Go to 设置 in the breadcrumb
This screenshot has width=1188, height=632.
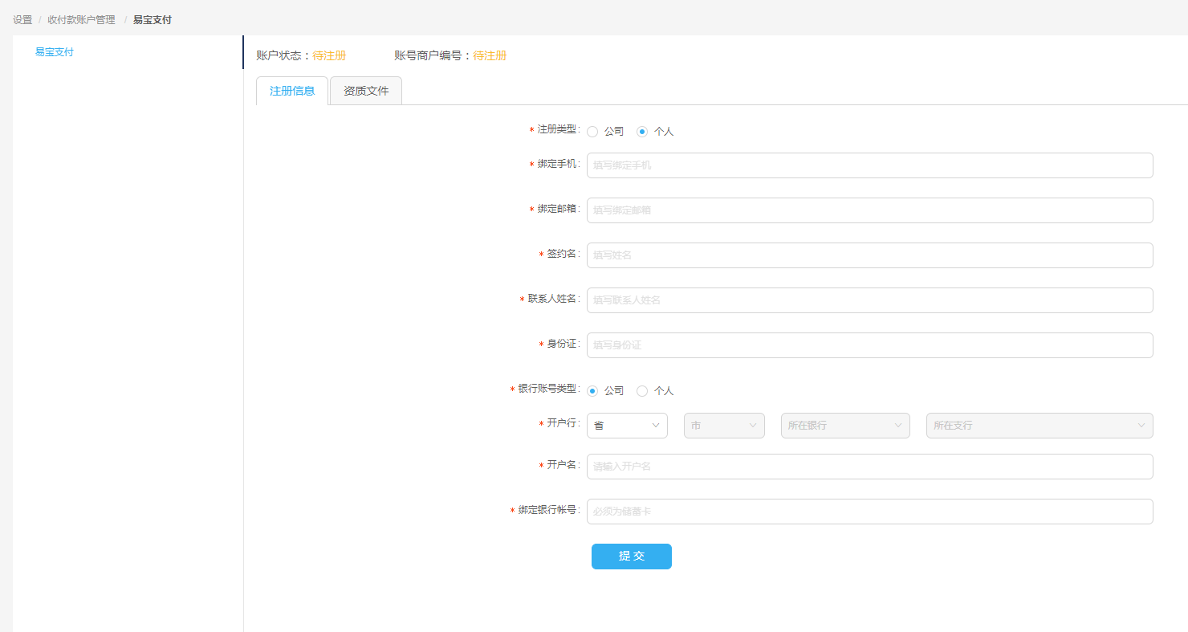pos(22,20)
